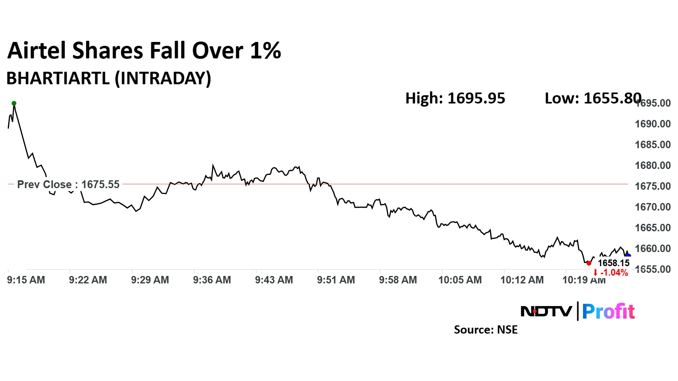Click the 1680.00 price axis label
The width and height of the screenshot is (678, 381).
coord(653,165)
